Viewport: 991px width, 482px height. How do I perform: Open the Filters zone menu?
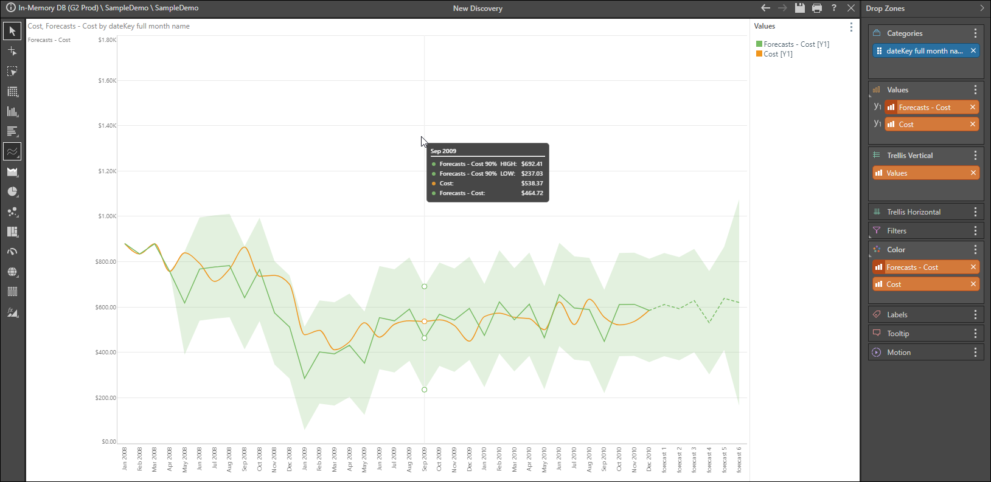[975, 231]
